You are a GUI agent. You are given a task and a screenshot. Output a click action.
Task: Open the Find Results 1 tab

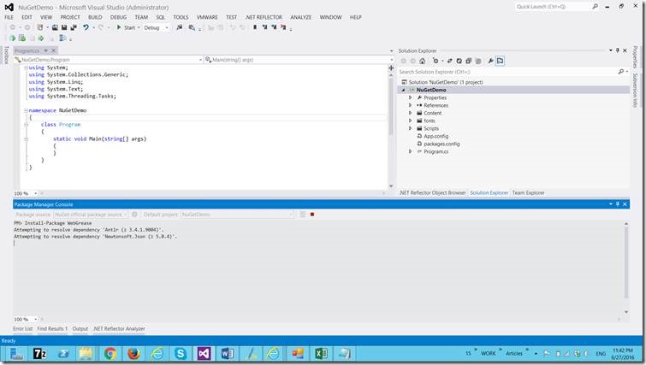[52, 329]
